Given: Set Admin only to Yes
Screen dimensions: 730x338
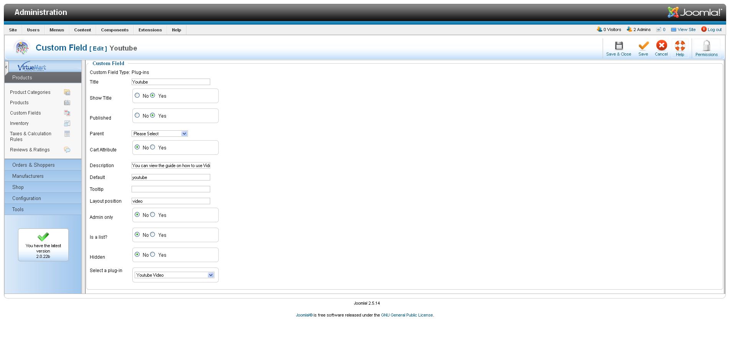Looking at the screenshot, I should tap(153, 215).
